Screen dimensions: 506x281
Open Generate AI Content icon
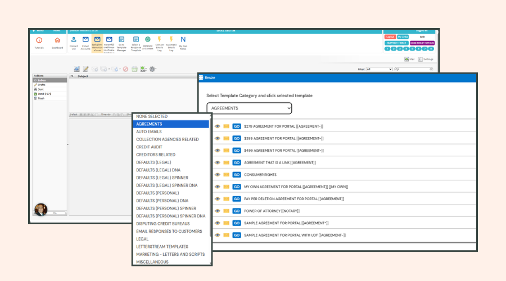147,39
